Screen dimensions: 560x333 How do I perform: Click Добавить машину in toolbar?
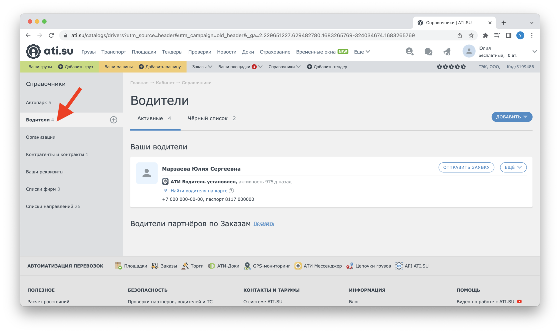tap(160, 67)
